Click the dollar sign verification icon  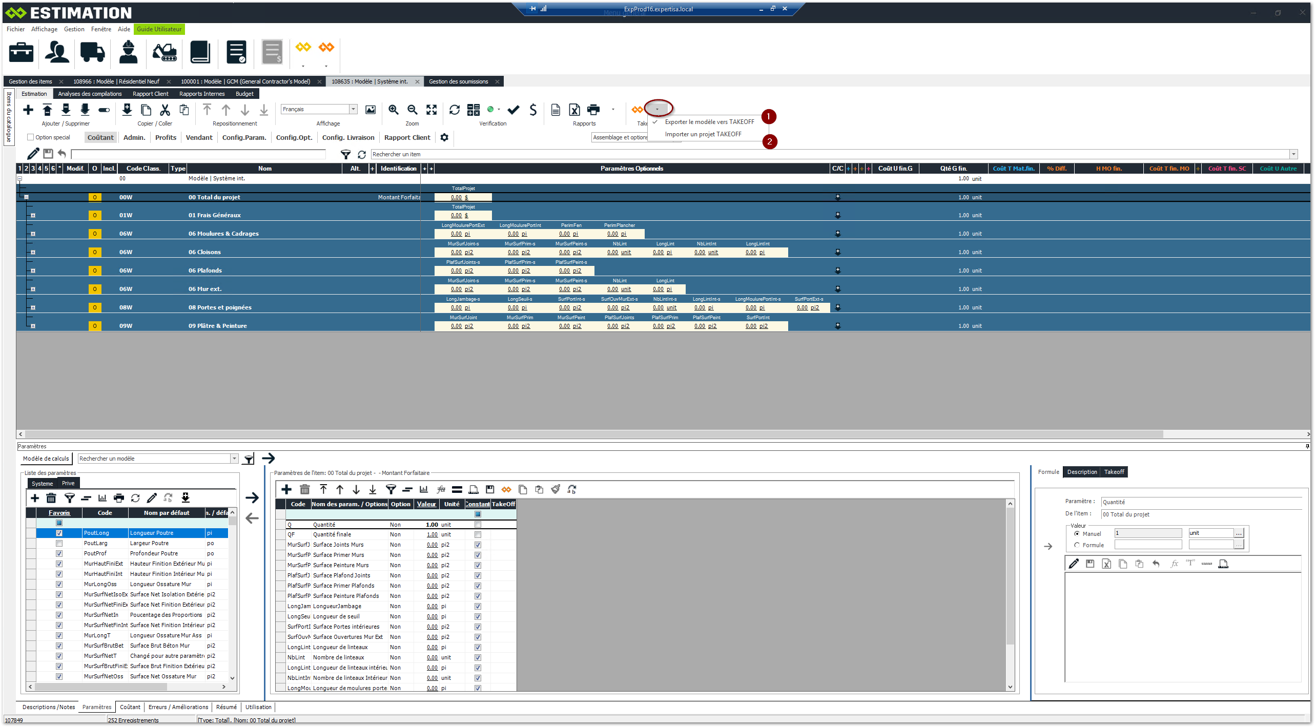(533, 110)
